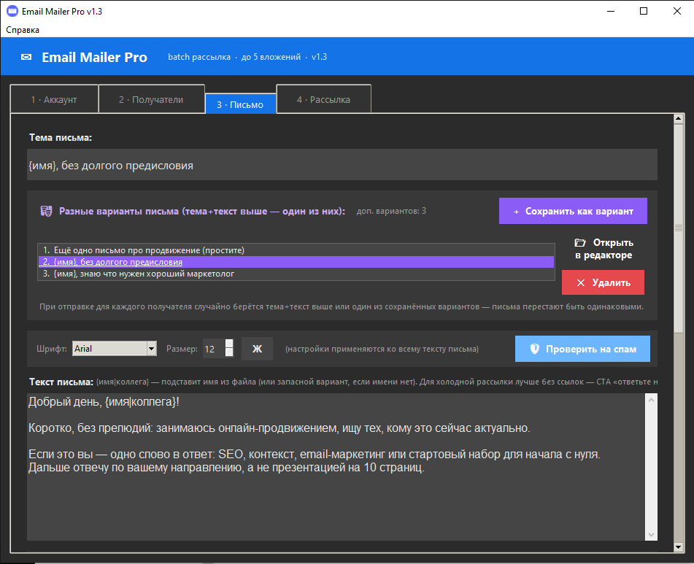
Task: Select variant 1 Ещё одно письмо про продвижение
Action: [296, 250]
